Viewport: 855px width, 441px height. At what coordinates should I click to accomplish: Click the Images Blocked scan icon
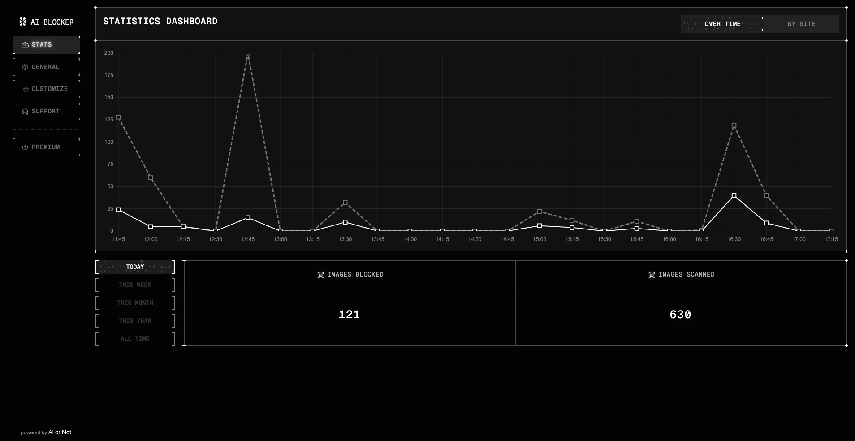tap(321, 275)
